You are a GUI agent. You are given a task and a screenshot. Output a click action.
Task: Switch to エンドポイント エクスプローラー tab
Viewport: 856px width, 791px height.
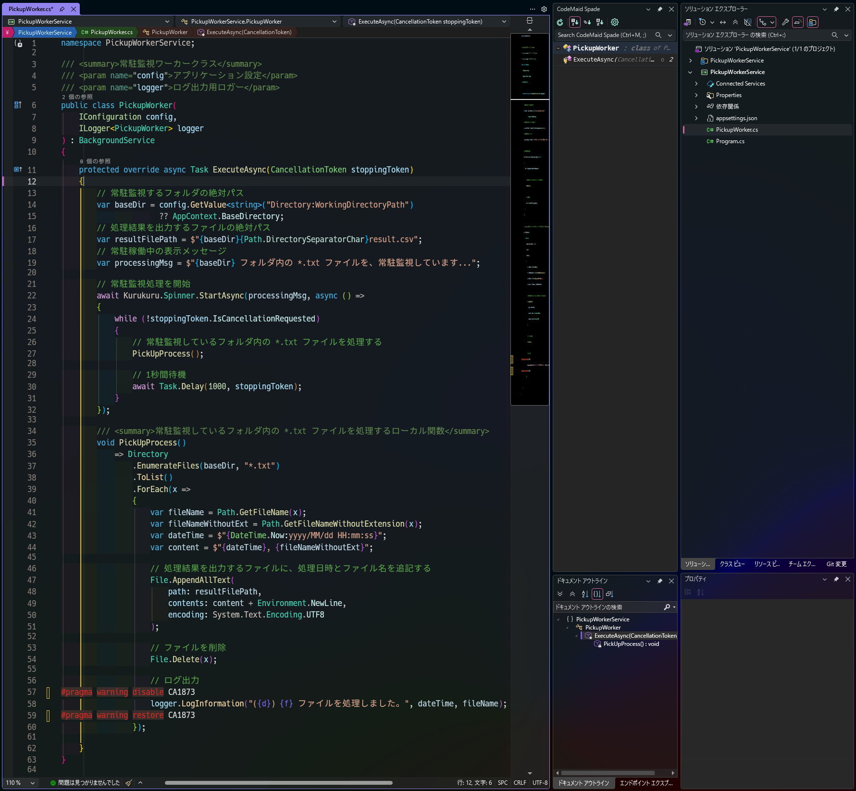pos(646,783)
